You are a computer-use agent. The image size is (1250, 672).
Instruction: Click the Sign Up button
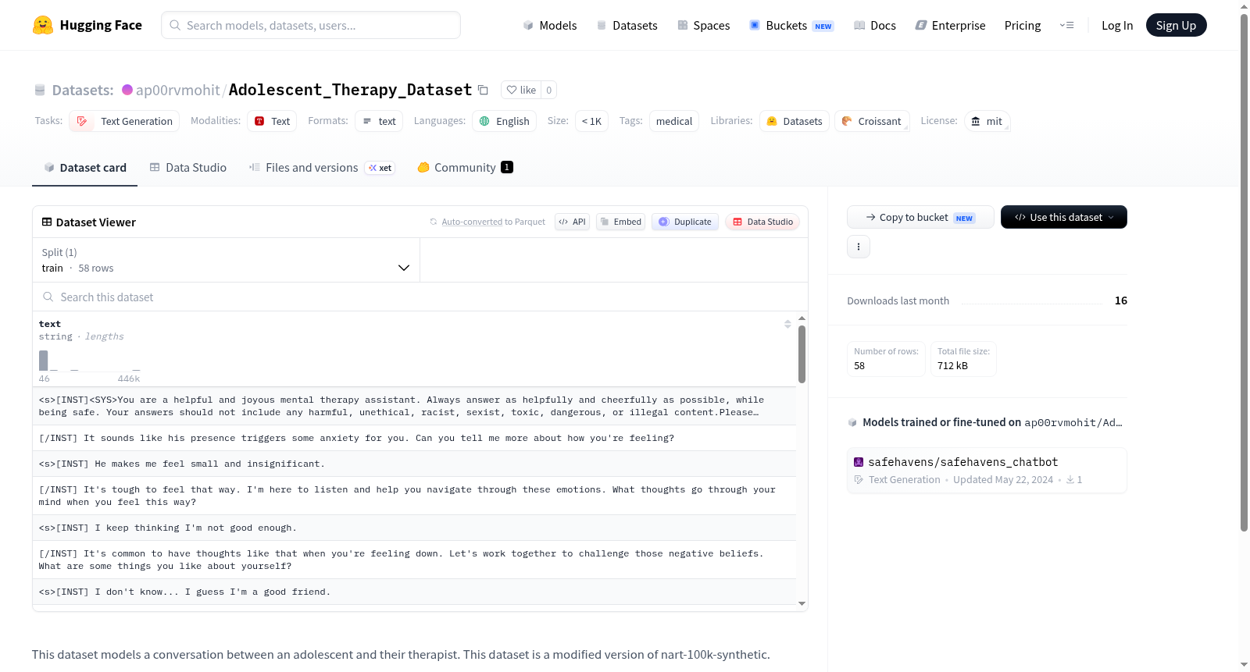click(x=1176, y=26)
